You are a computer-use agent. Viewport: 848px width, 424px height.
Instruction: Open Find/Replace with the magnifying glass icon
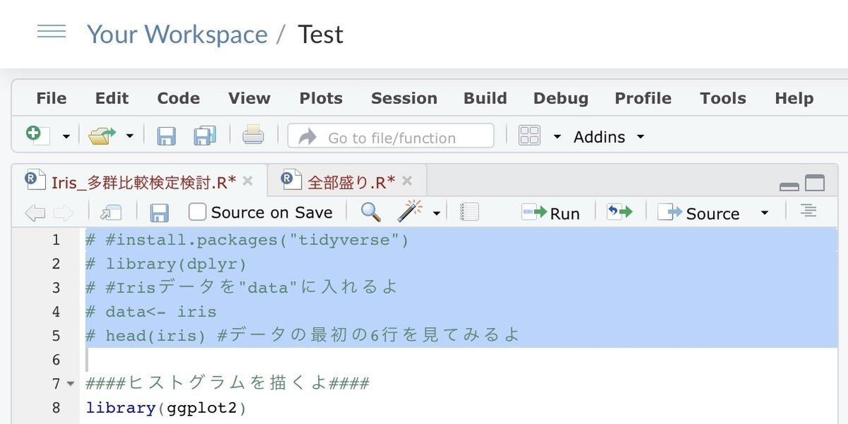(370, 211)
